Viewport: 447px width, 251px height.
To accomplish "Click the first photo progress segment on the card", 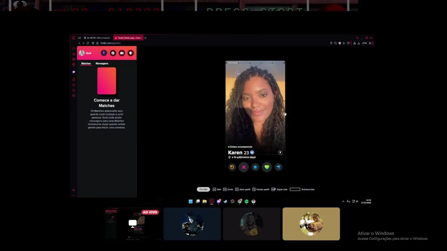I will pyautogui.click(x=232, y=63).
